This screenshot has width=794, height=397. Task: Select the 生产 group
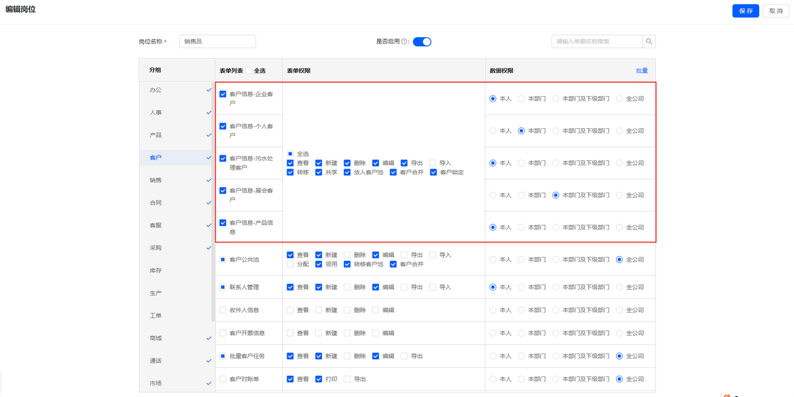176,293
